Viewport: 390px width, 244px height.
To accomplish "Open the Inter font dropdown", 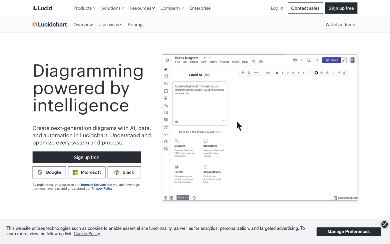I will tap(258, 73).
